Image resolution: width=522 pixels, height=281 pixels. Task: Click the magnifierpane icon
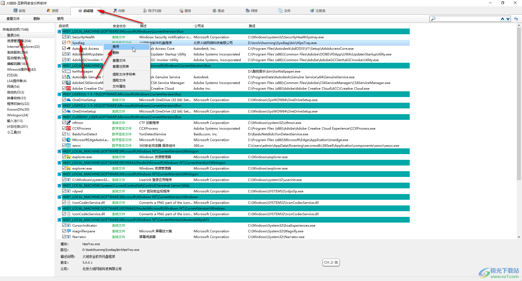coord(69,231)
